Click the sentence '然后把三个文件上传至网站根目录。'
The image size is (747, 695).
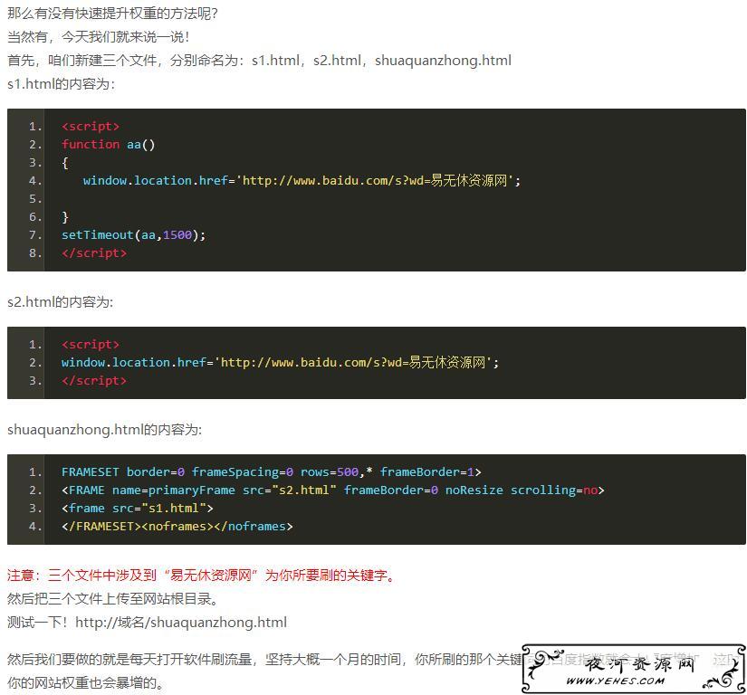click(112, 598)
